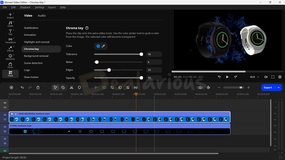The width and height of the screenshot is (285, 160).
Task: Click the scissors split tool
Action: tap(71, 87)
